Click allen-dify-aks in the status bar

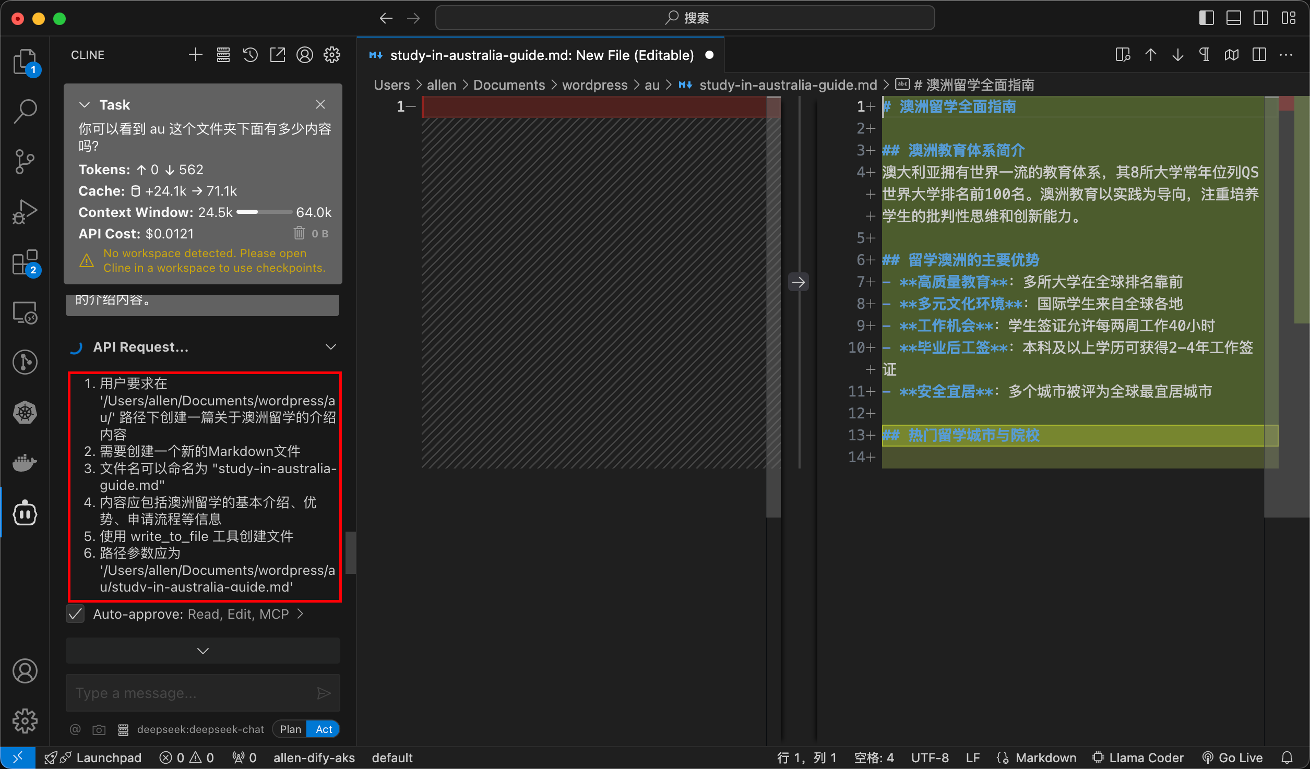[x=314, y=758]
